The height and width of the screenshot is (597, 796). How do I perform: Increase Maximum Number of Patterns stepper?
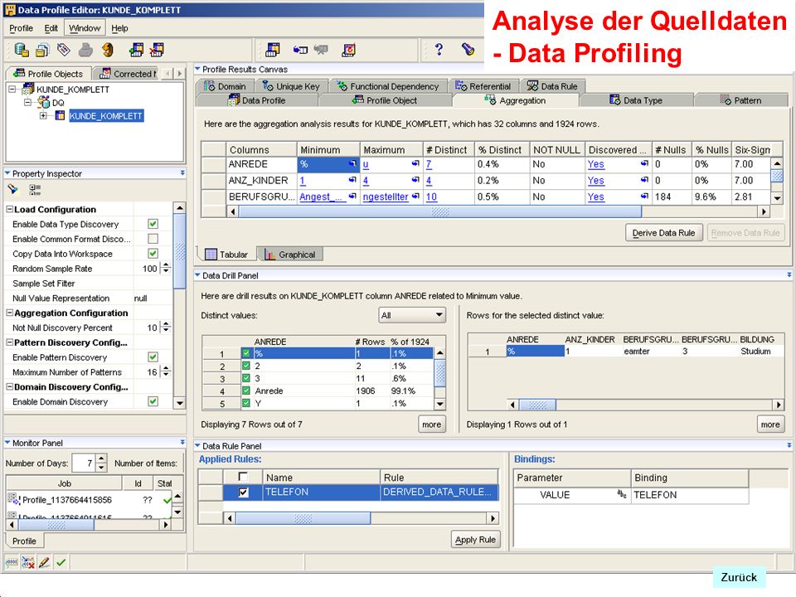click(x=166, y=368)
